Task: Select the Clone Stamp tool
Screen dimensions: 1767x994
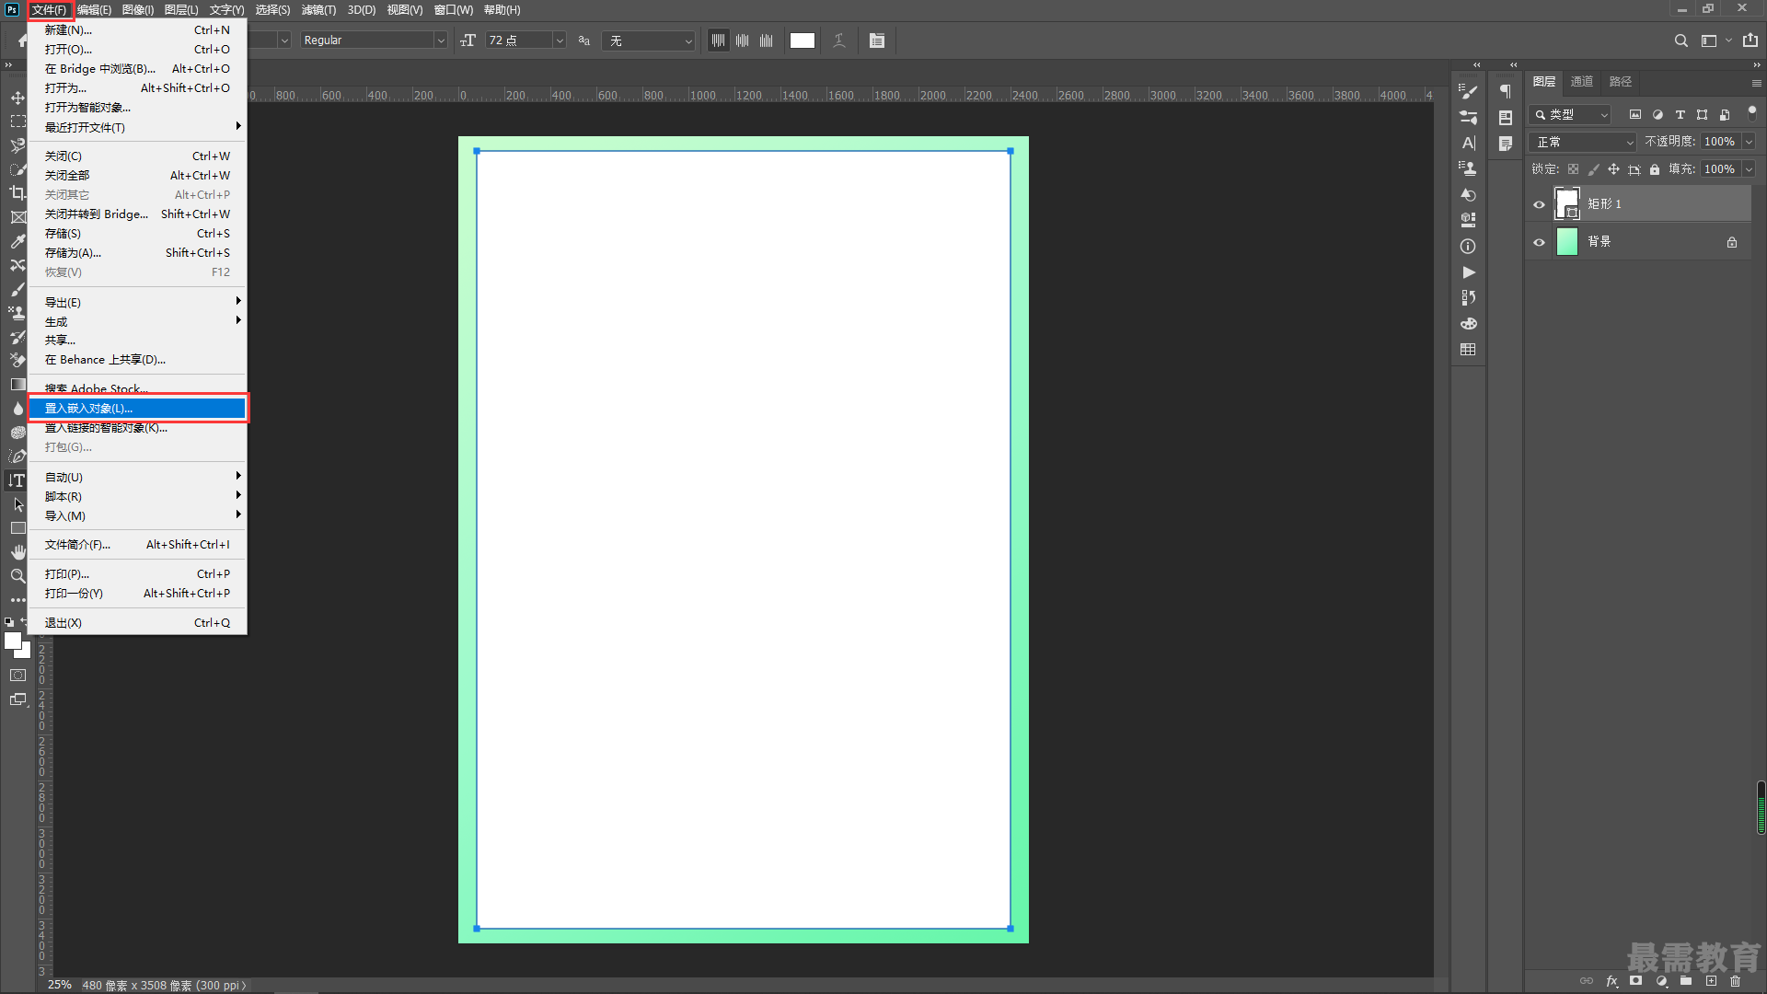Action: click(17, 313)
